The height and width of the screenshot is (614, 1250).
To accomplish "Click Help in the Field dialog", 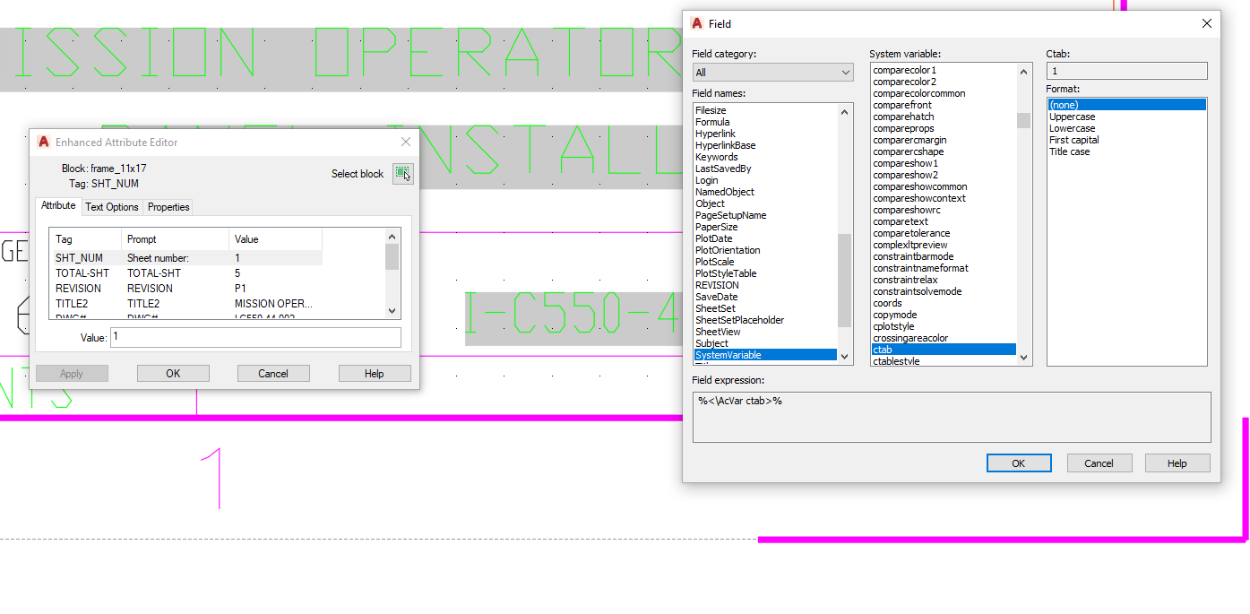I will (x=1177, y=463).
